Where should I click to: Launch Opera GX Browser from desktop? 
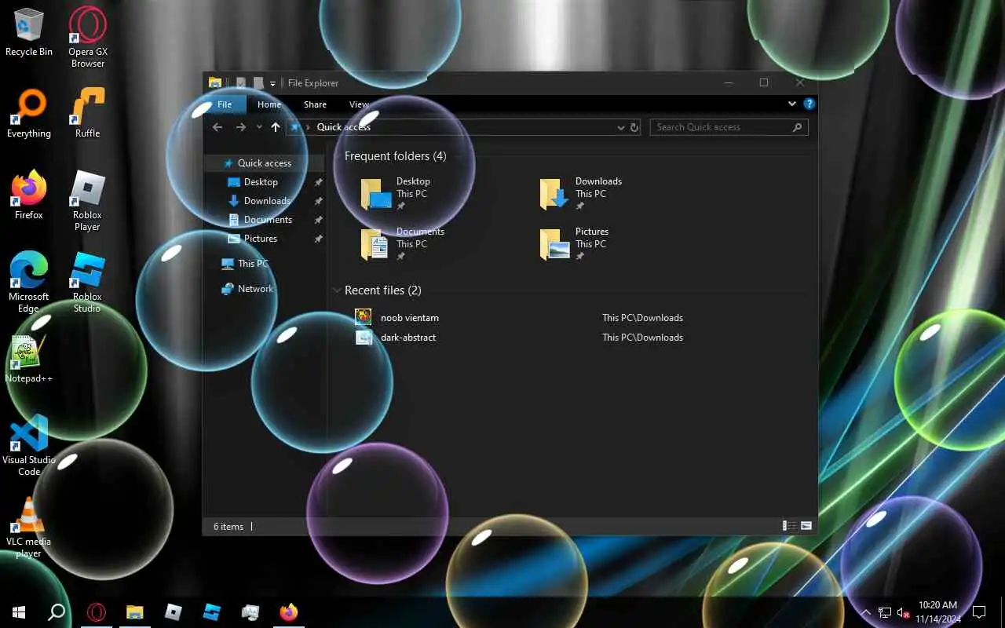pyautogui.click(x=88, y=38)
